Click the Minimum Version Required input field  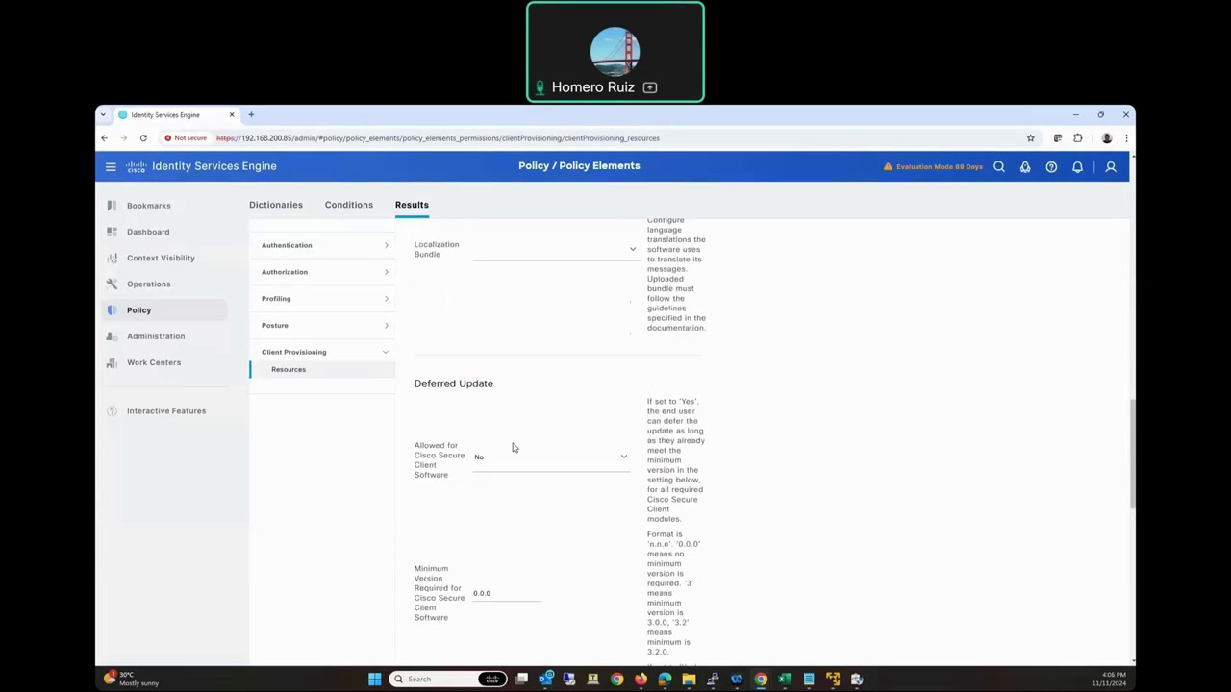507,593
